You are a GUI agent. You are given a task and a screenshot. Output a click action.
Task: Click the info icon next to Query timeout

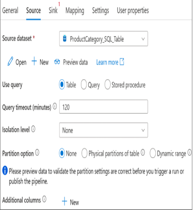tap(55, 107)
